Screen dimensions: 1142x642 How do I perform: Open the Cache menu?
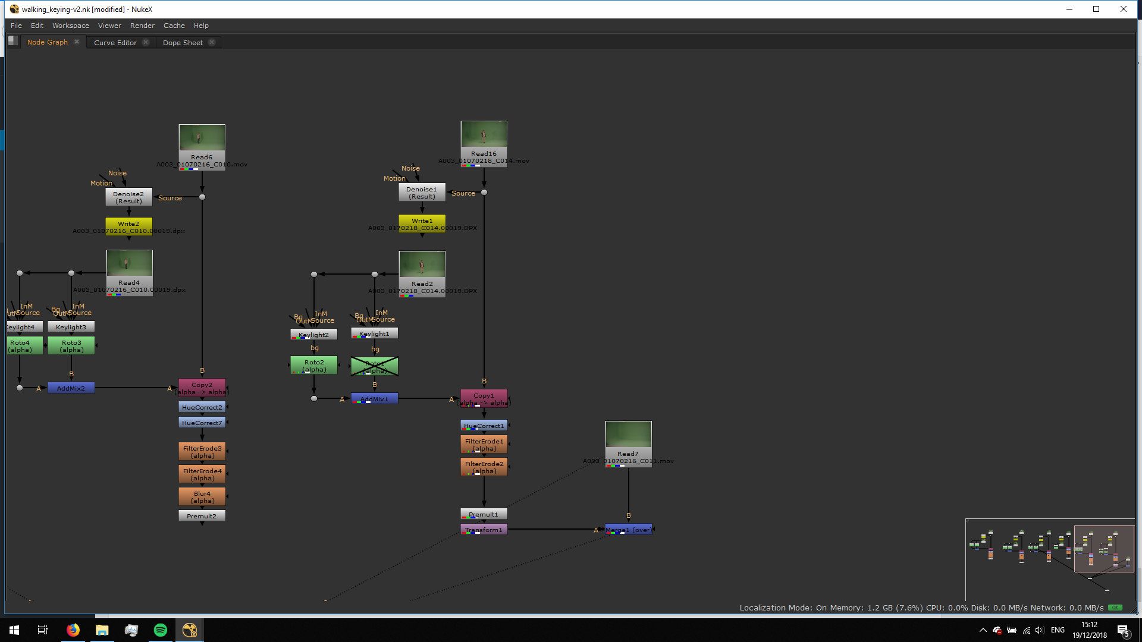pyautogui.click(x=174, y=26)
